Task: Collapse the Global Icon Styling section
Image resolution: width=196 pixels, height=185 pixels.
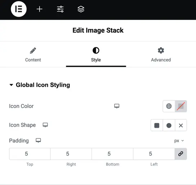Action: tap(40, 85)
